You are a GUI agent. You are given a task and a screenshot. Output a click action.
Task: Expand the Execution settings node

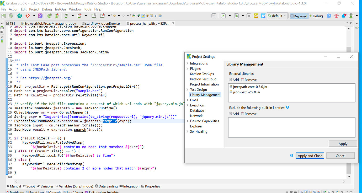tap(188, 105)
